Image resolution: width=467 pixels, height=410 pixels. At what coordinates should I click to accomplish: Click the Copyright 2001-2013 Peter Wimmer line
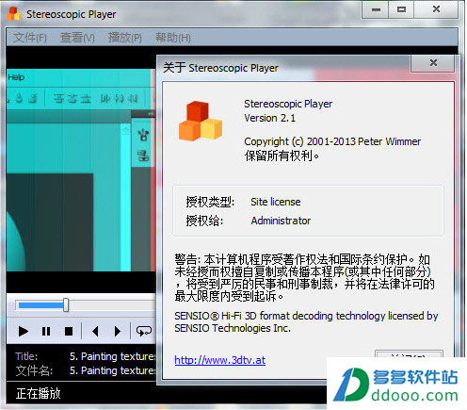coord(332,141)
